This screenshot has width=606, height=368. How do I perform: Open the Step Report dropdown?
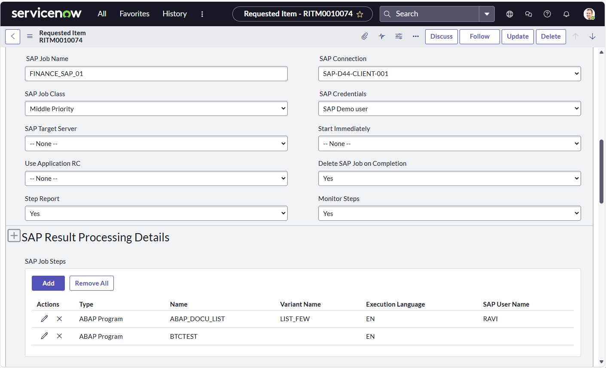[x=156, y=213]
